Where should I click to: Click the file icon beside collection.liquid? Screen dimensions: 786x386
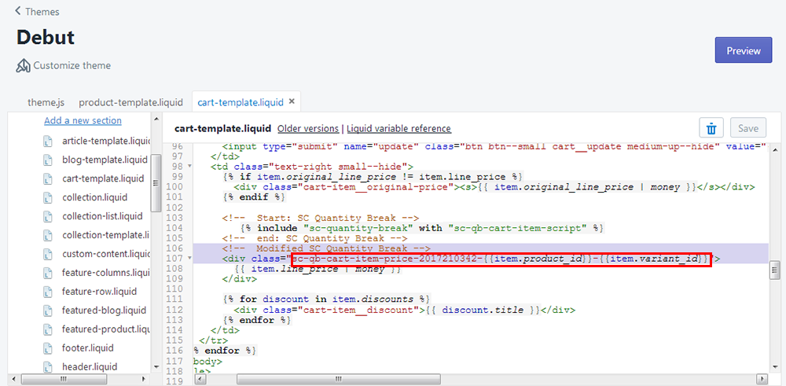pos(50,198)
